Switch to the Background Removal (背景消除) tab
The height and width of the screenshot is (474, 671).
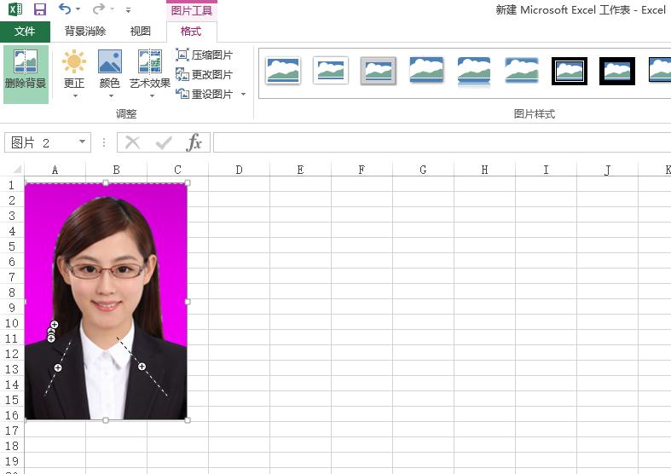85,32
